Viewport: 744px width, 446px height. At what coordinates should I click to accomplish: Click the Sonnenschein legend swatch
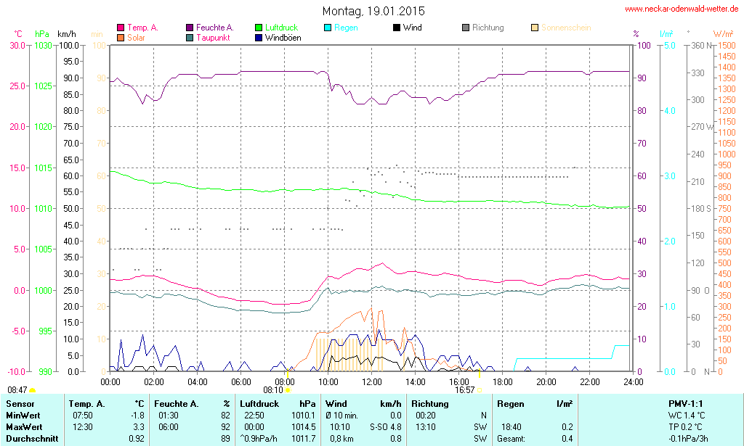(x=535, y=28)
